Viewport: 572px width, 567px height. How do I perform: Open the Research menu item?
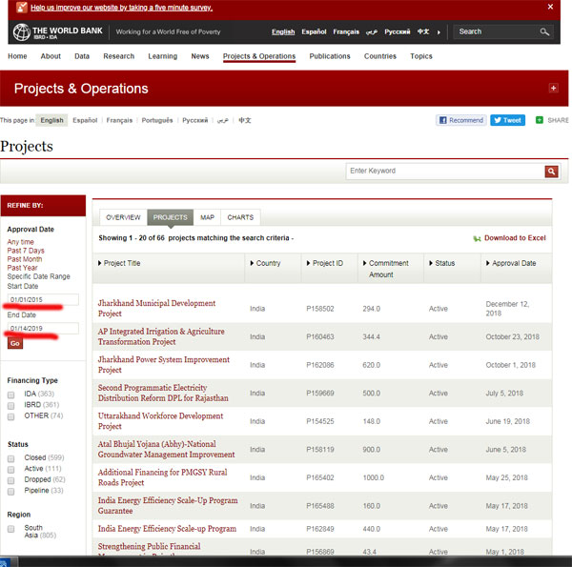[118, 56]
